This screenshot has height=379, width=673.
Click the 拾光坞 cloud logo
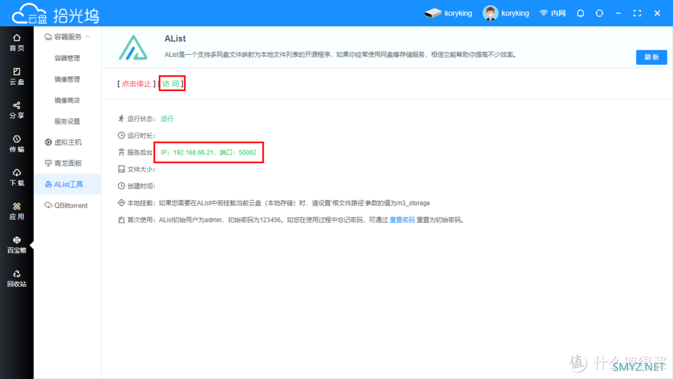(x=55, y=14)
